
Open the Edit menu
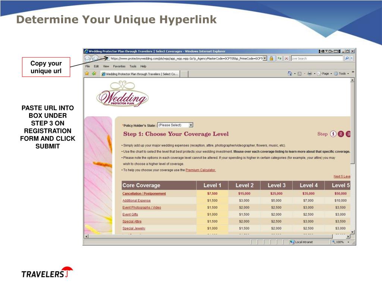[x=96, y=66]
